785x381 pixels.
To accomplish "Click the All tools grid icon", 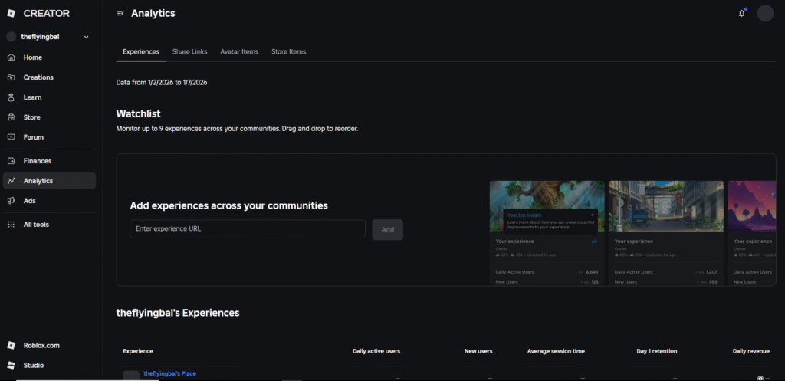I will [x=11, y=225].
